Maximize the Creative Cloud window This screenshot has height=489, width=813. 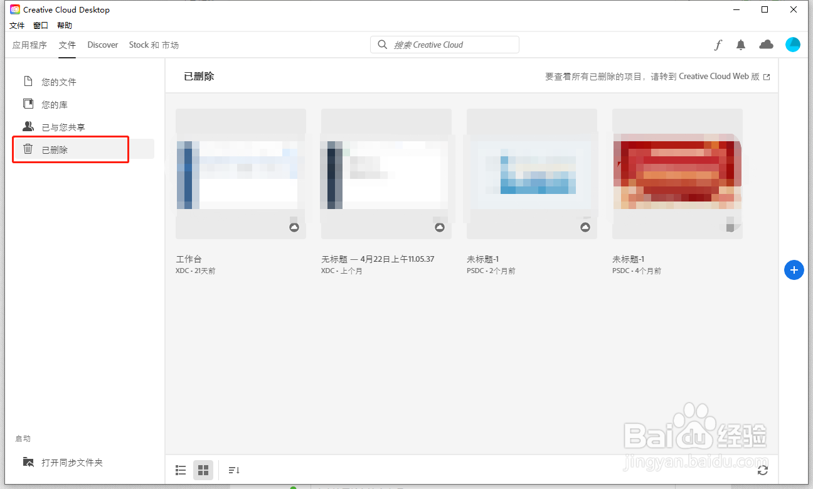click(x=765, y=9)
